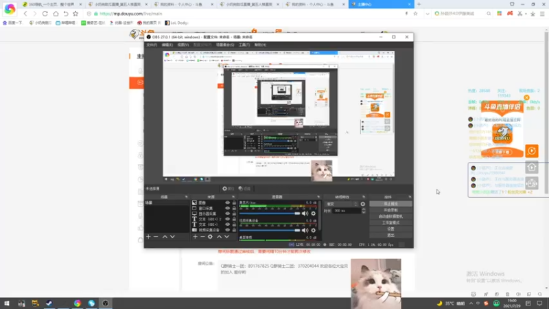
Task: Pop out the 场景 dock panel
Action: (x=186, y=197)
